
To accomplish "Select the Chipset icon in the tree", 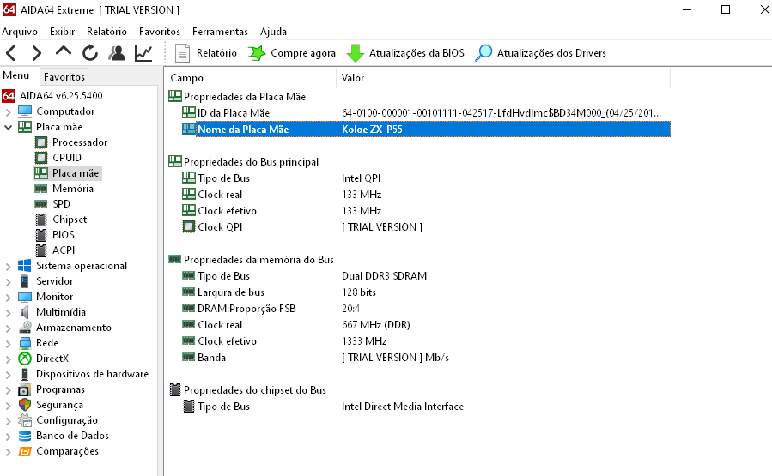I will [x=41, y=220].
